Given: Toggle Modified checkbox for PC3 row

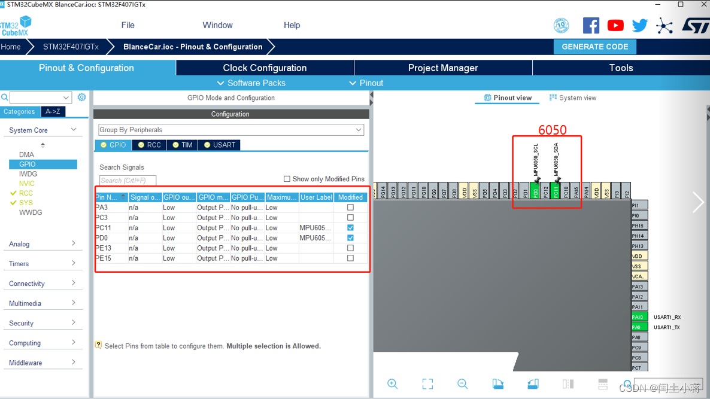Looking at the screenshot, I should click(x=350, y=217).
